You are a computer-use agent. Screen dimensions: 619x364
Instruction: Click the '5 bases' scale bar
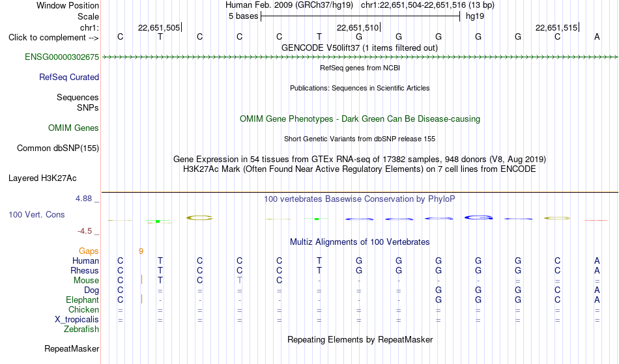click(x=360, y=16)
